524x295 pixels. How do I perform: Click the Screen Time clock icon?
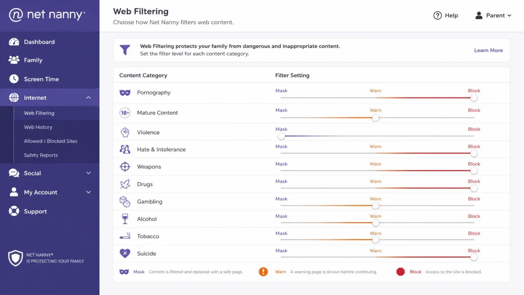14,79
